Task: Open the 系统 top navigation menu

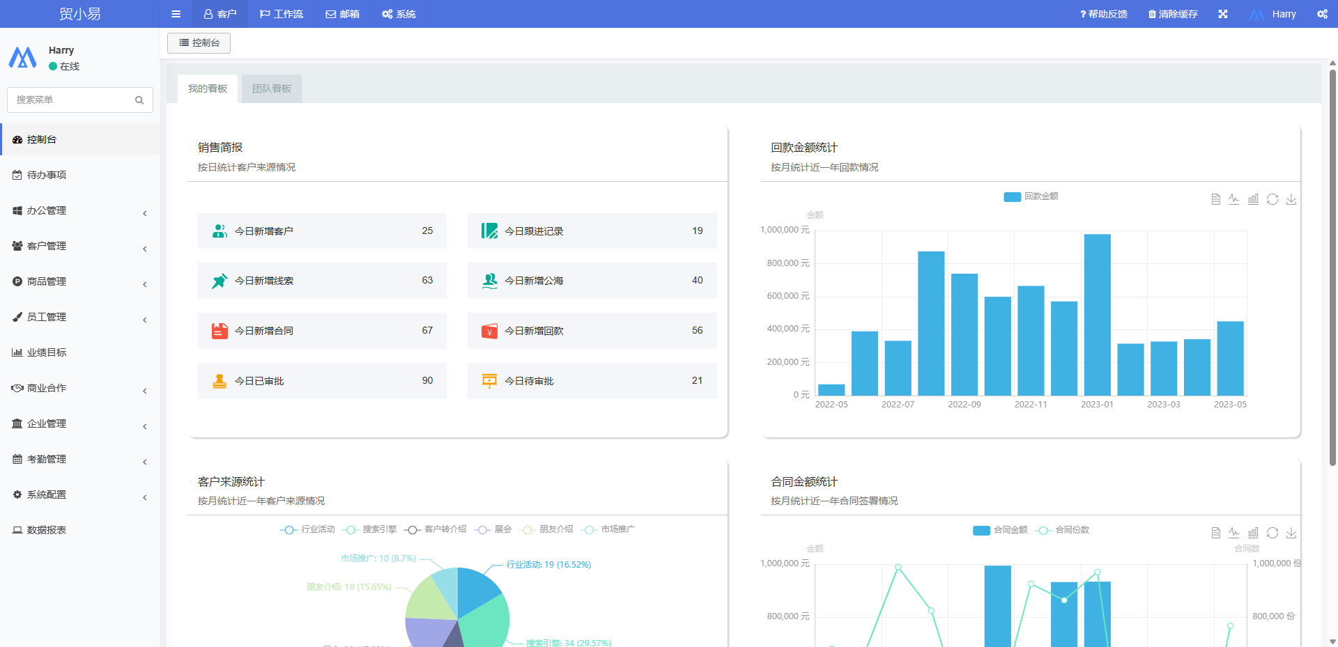Action: click(x=399, y=14)
